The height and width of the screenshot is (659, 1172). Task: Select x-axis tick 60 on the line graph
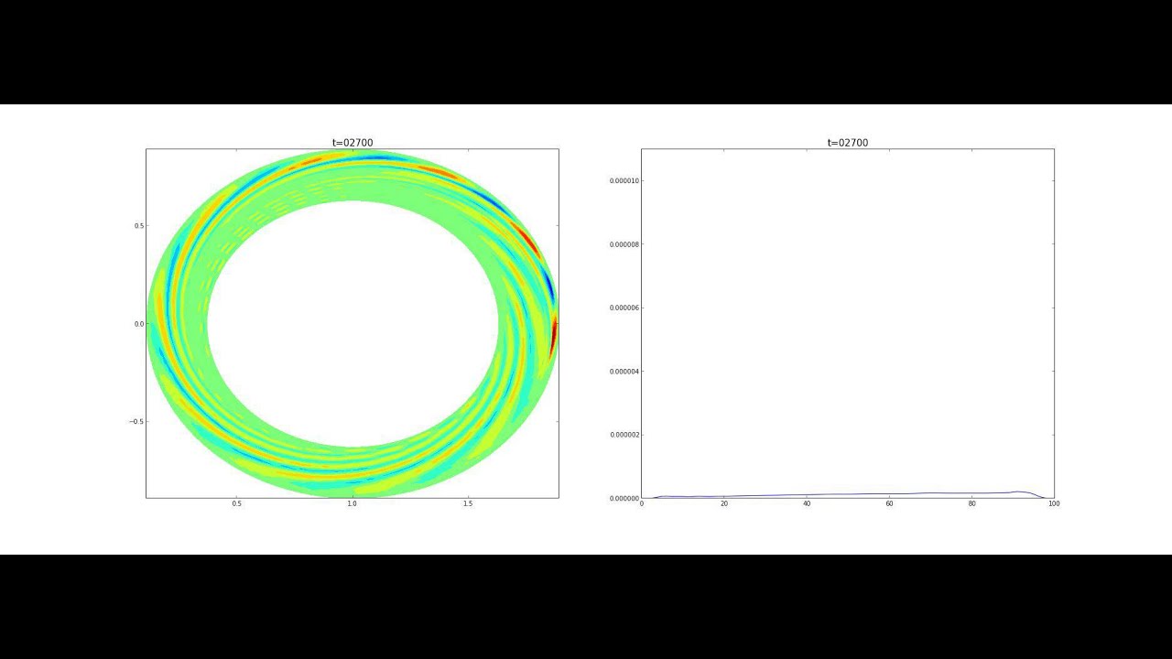(889, 504)
